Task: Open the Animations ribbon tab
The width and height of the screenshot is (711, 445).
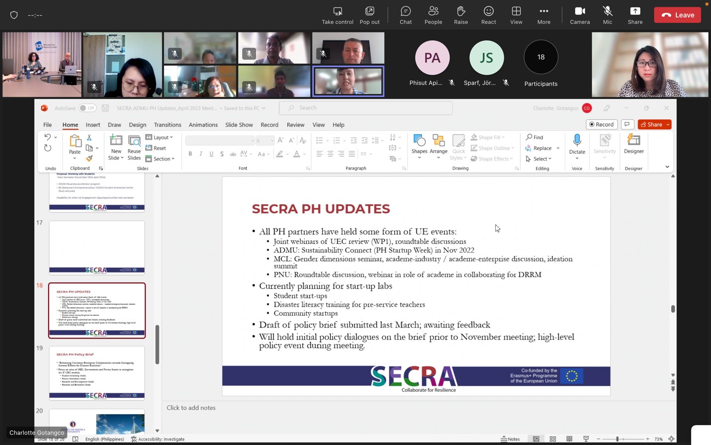Action: click(x=203, y=125)
